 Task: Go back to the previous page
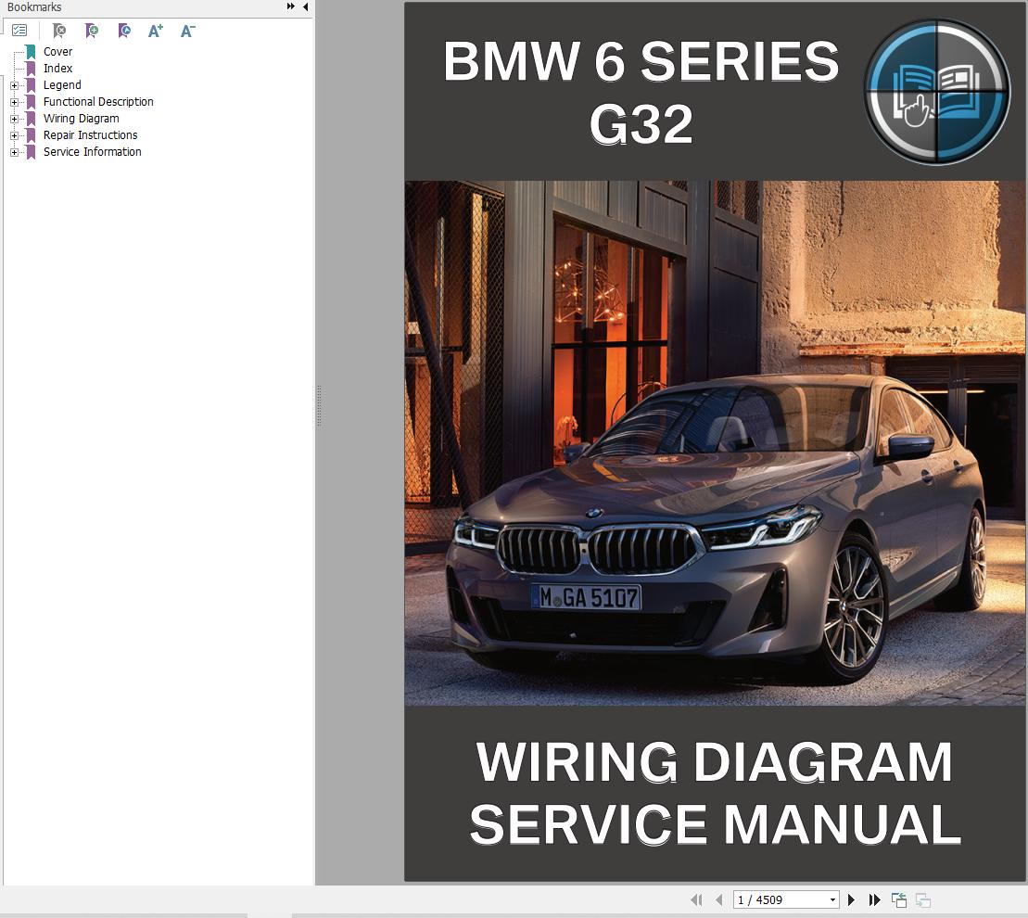pyautogui.click(x=718, y=899)
